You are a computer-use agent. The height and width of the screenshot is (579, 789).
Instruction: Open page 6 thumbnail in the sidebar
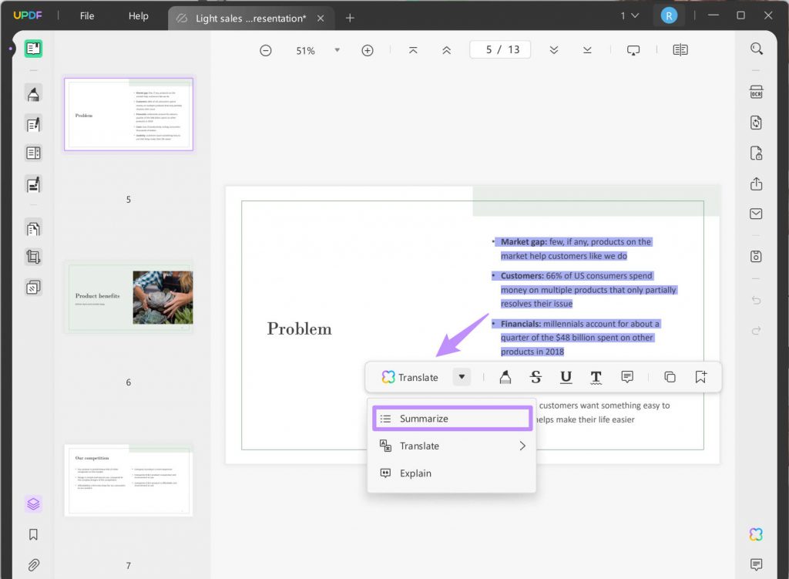(x=129, y=298)
